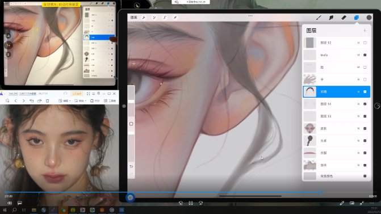Toggle the video player volume icon
This screenshot has height=214, width=381.
(10, 203)
